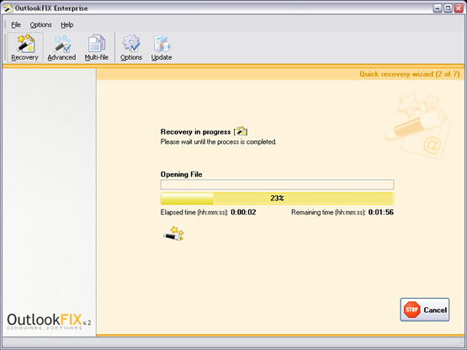
Task: Close the OutlookFIX Enterprise window
Action: coord(459,8)
